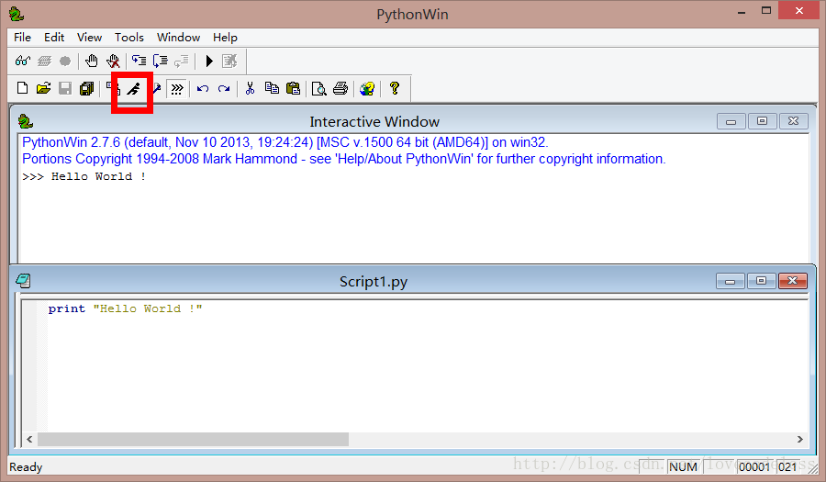Redo the last undone edit
The image size is (826, 482).
point(224,88)
